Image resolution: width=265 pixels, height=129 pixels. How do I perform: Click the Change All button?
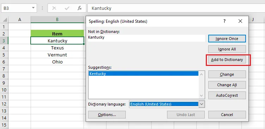(x=227, y=85)
